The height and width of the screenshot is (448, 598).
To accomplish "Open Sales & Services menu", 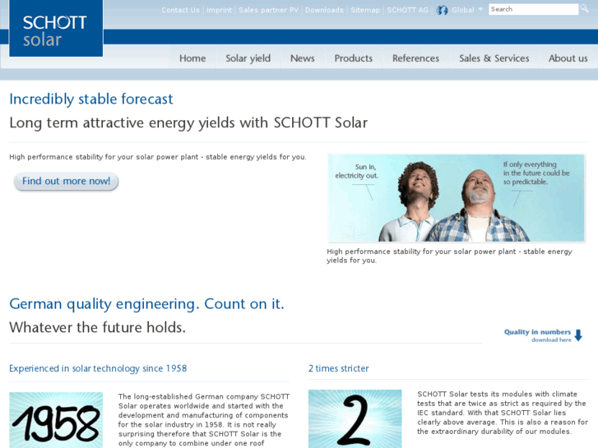I will tap(494, 58).
